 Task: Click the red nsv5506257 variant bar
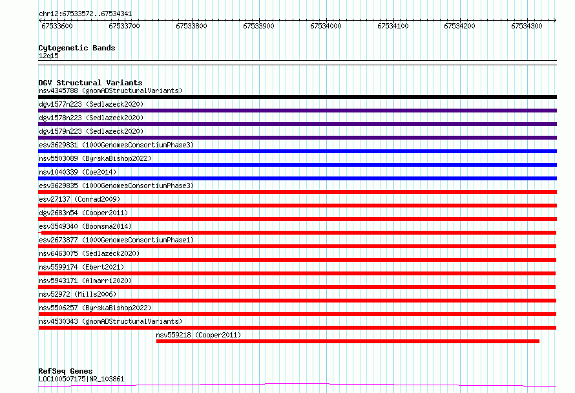[297, 314]
